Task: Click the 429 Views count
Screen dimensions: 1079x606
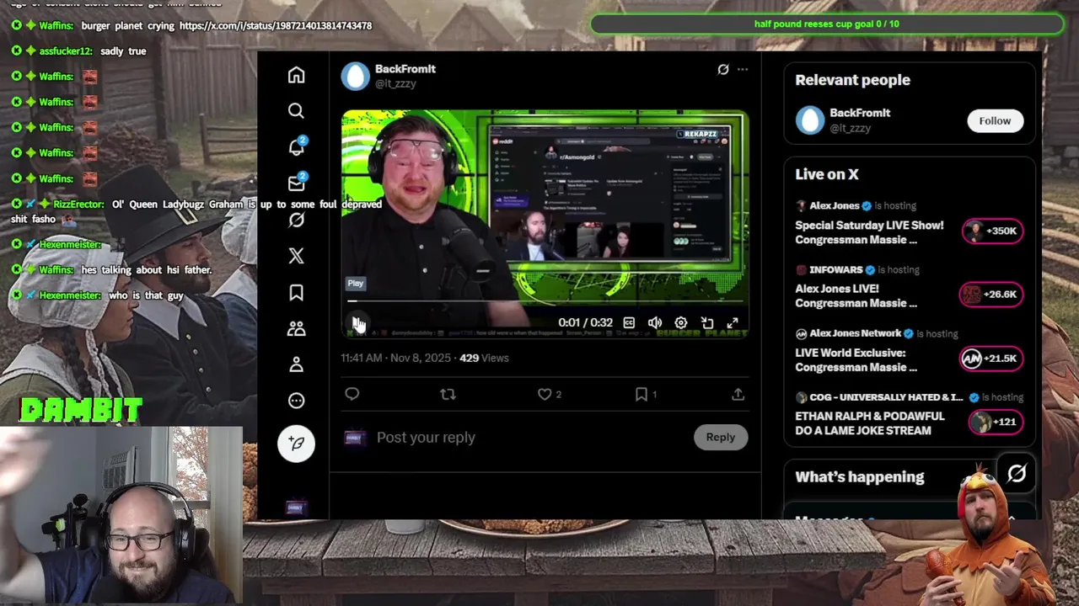Action: pyautogui.click(x=484, y=358)
